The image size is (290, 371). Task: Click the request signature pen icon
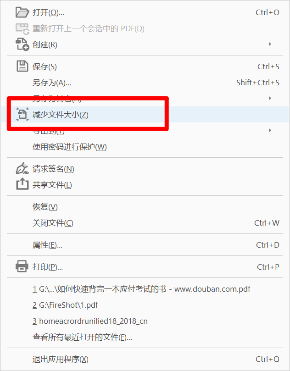22,169
